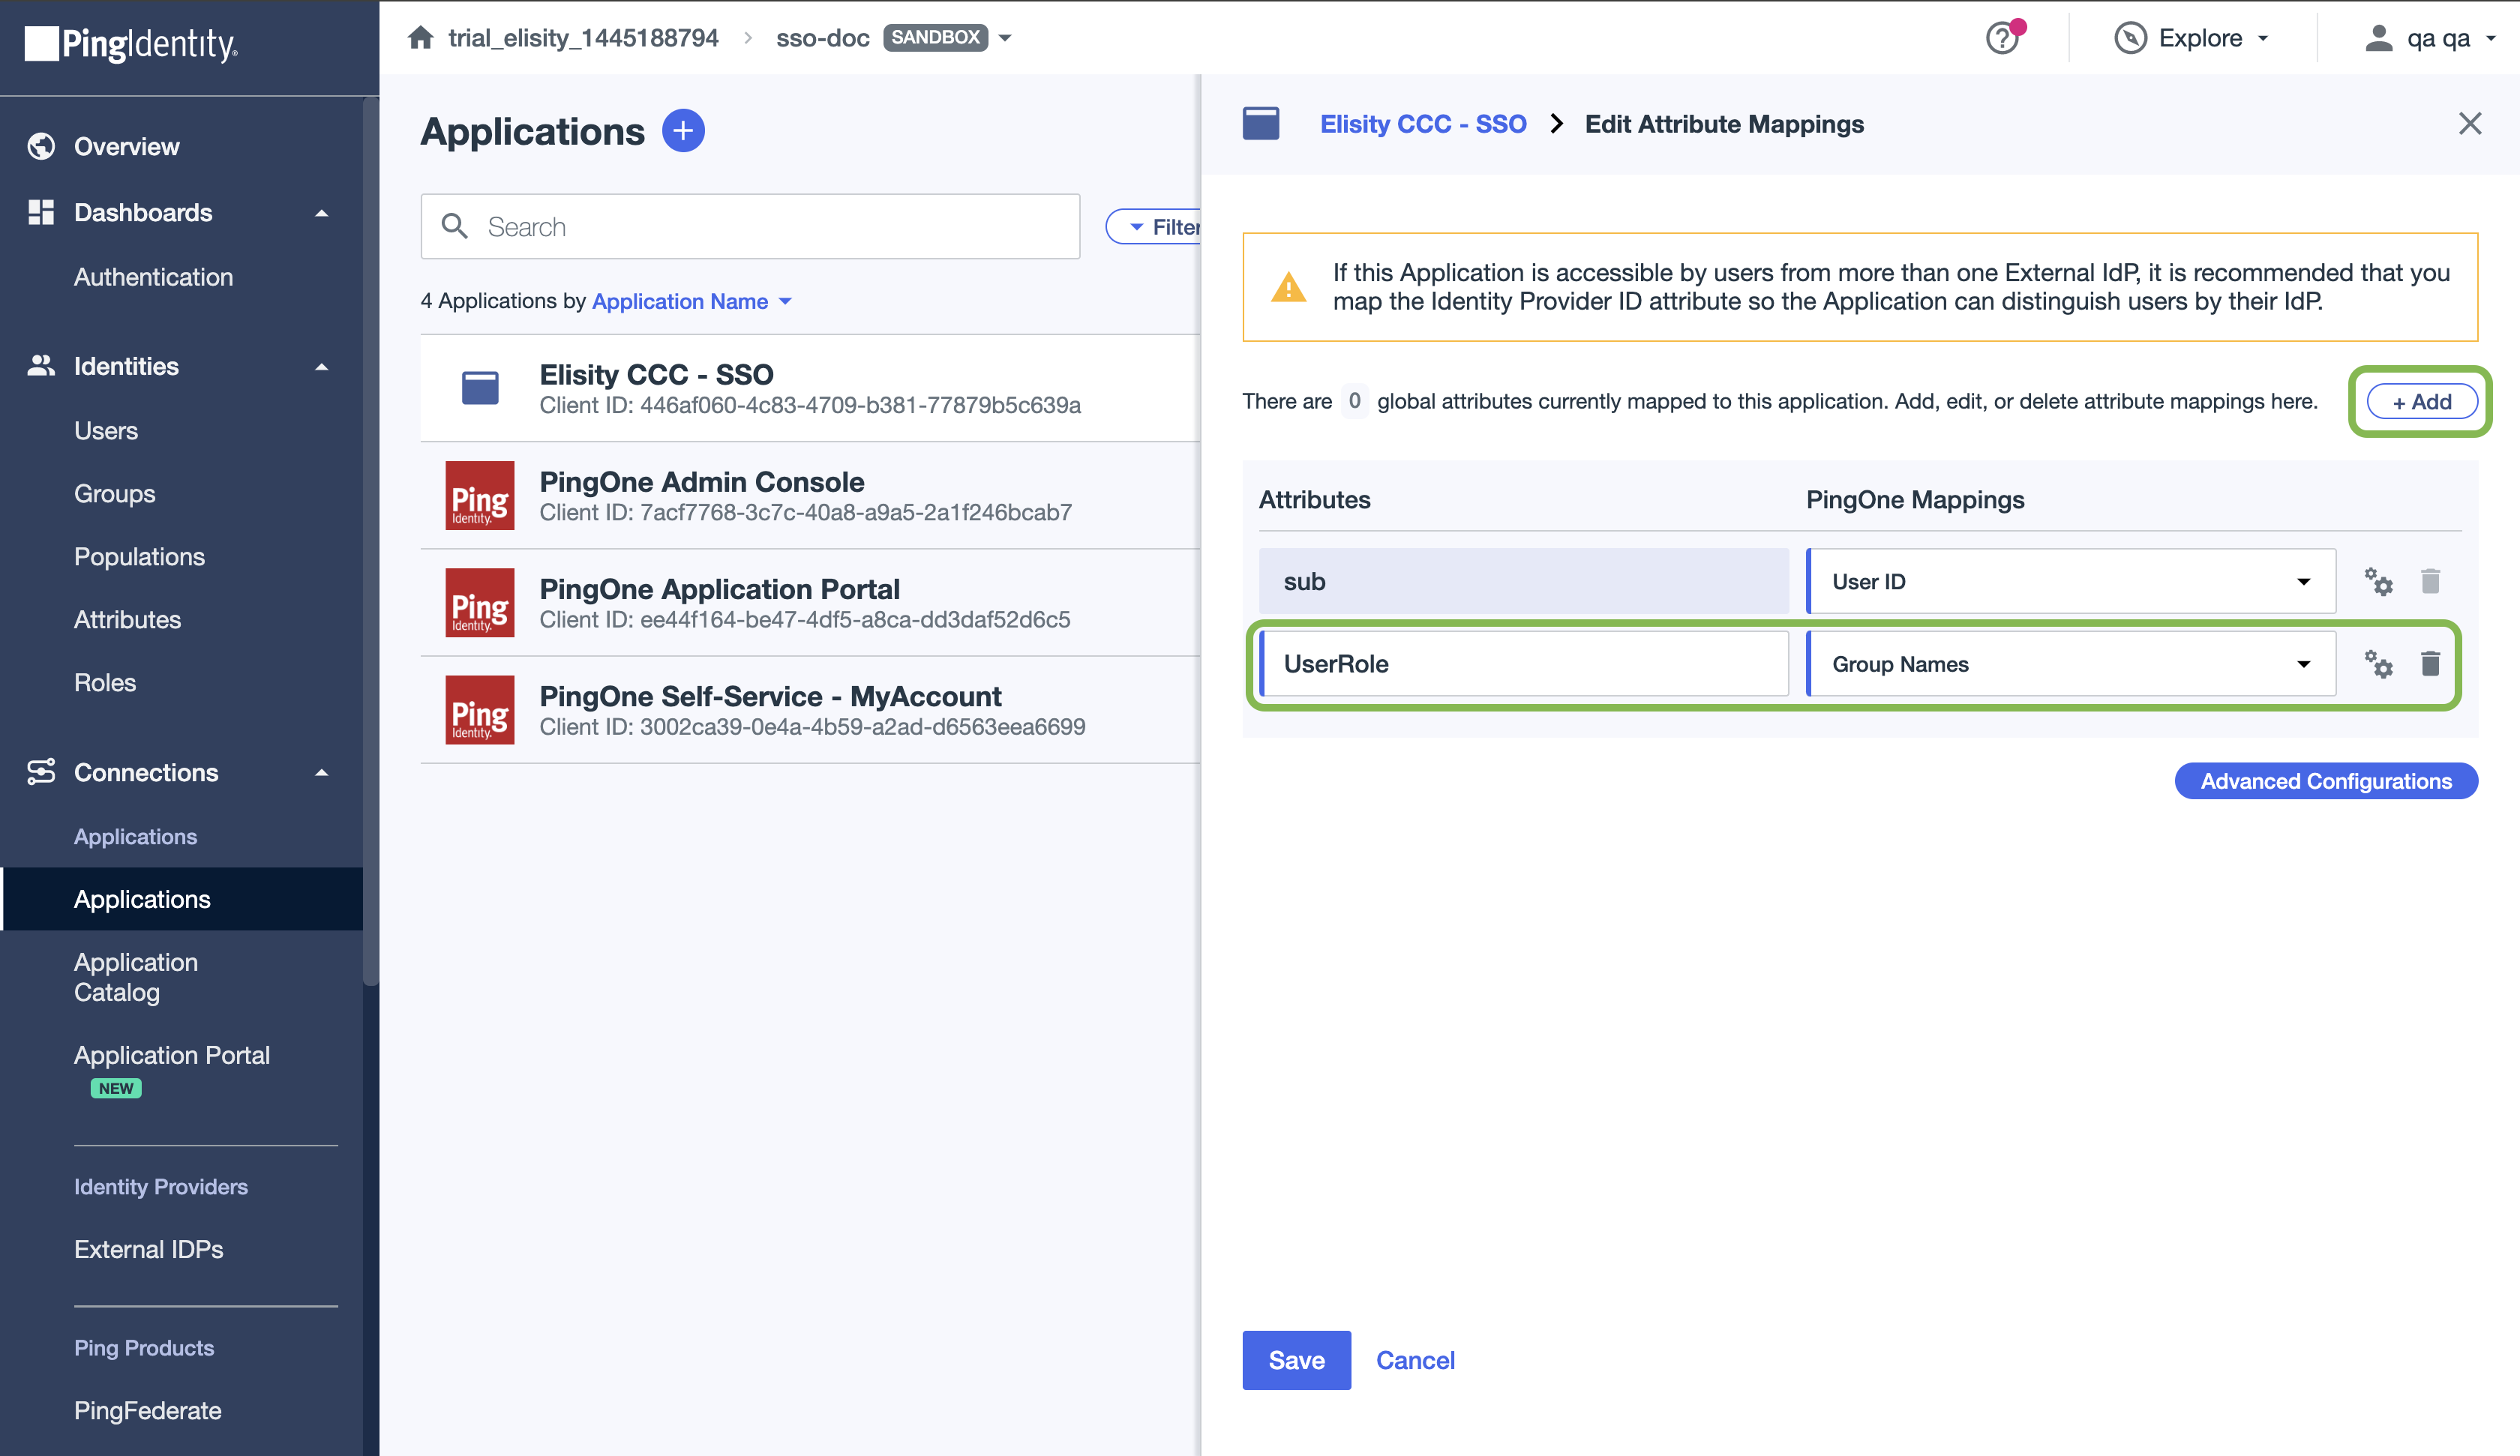Click the applications Search field
This screenshot has height=1456, width=2520.
[750, 227]
